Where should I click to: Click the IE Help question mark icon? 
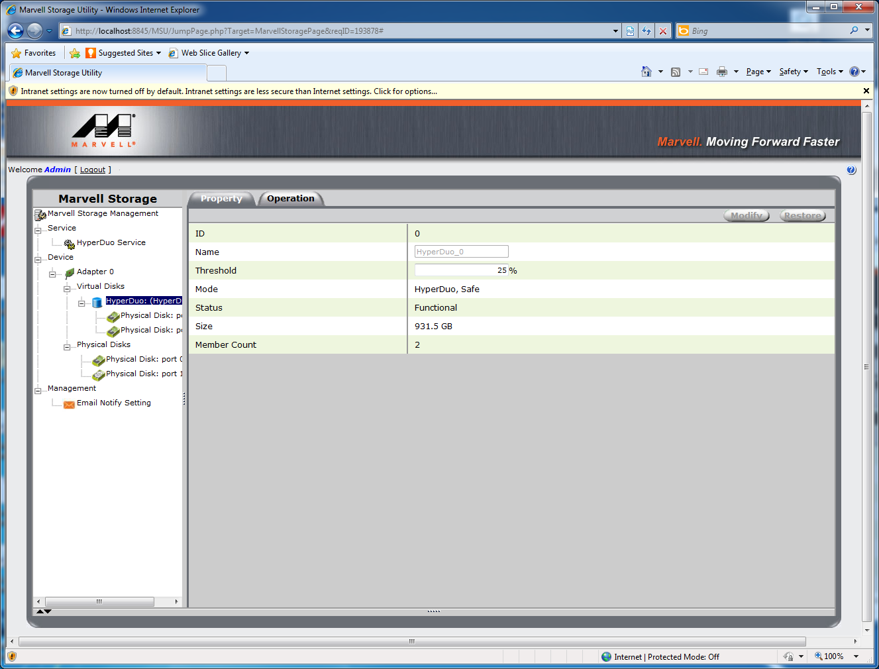pos(854,72)
